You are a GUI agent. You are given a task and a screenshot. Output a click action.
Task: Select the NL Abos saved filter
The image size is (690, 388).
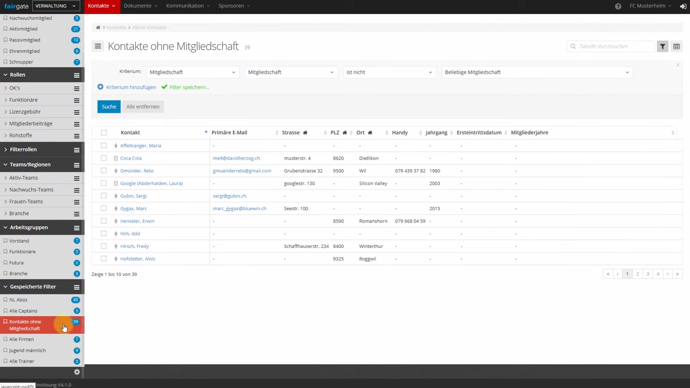pos(18,300)
